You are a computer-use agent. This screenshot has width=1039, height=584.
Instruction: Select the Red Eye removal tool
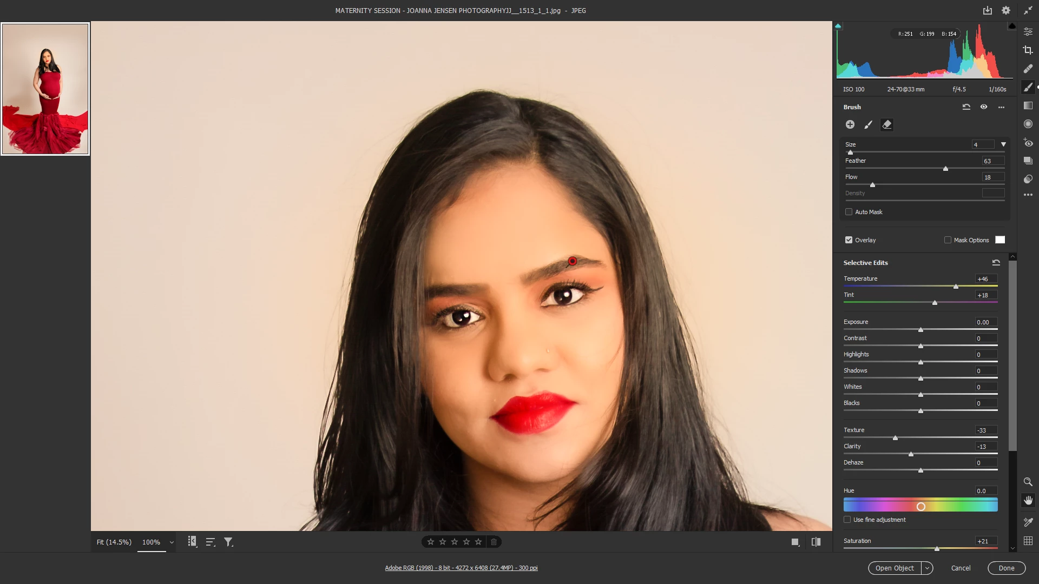(x=1028, y=143)
